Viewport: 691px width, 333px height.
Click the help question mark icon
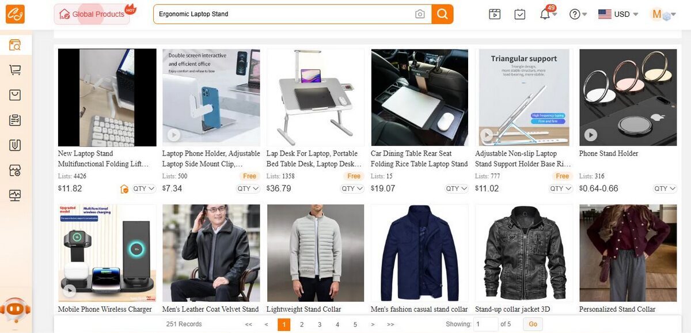coord(575,14)
